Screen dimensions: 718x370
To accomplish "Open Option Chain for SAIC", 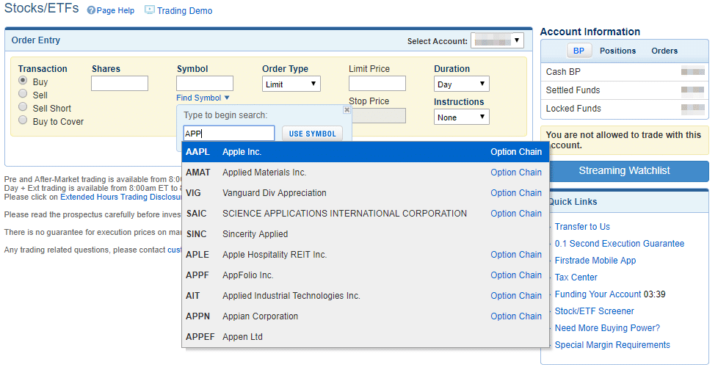I will coord(516,214).
